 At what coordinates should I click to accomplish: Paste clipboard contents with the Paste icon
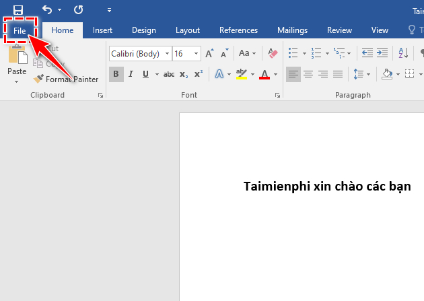point(17,54)
